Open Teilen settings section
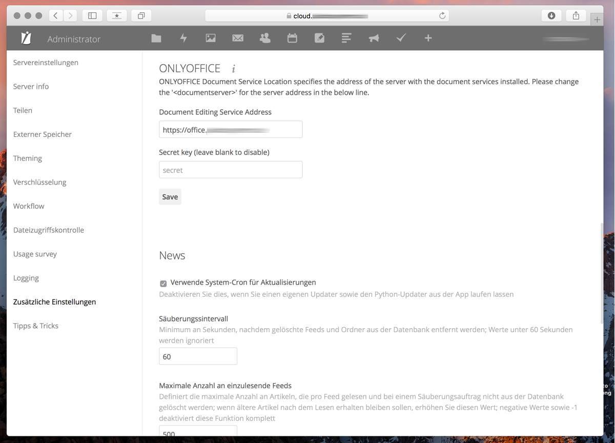615x443 pixels. [23, 110]
